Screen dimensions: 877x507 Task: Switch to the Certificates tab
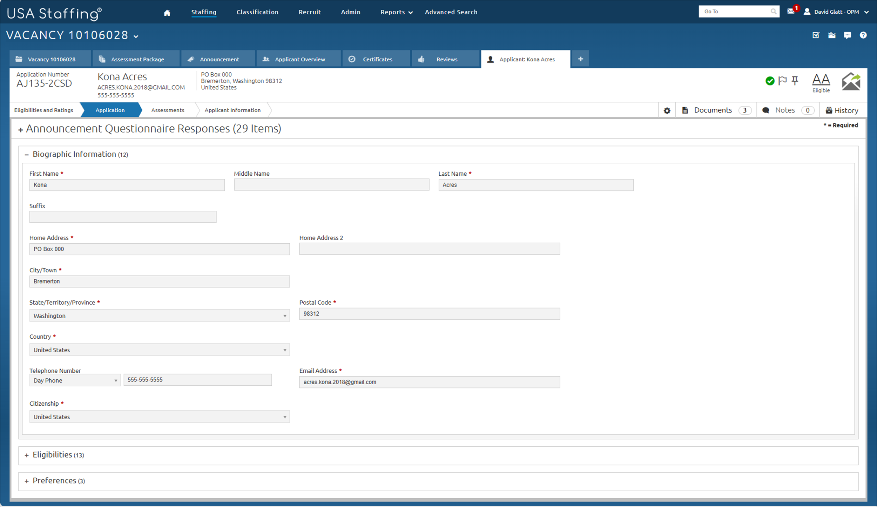pos(377,59)
